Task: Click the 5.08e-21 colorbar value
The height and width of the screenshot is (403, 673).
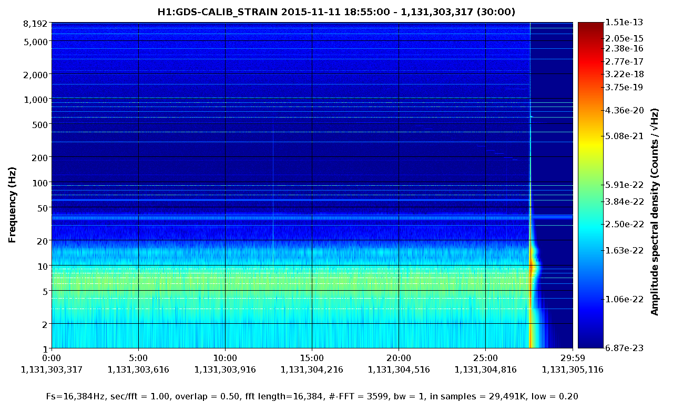Action: click(x=624, y=136)
